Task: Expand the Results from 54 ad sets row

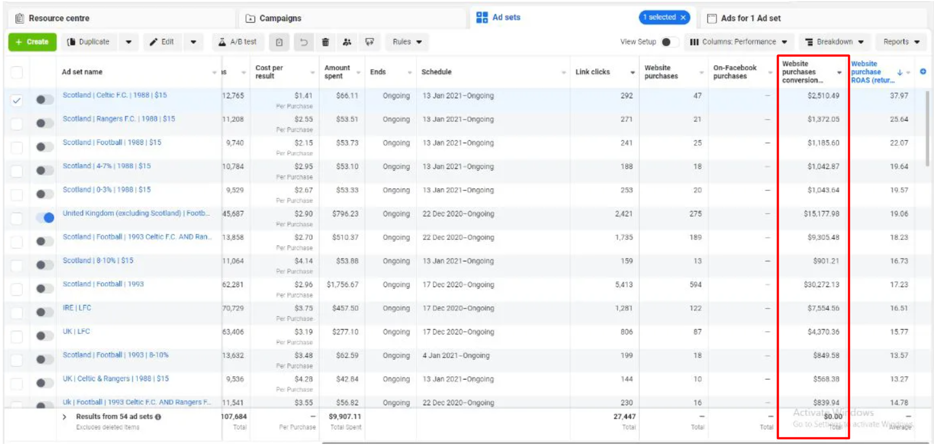Action: (65, 417)
